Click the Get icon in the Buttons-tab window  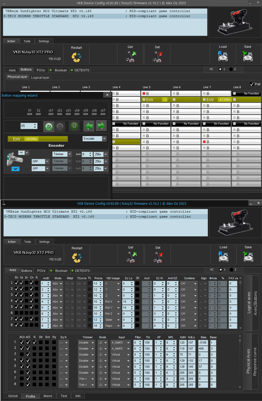(x=131, y=56)
